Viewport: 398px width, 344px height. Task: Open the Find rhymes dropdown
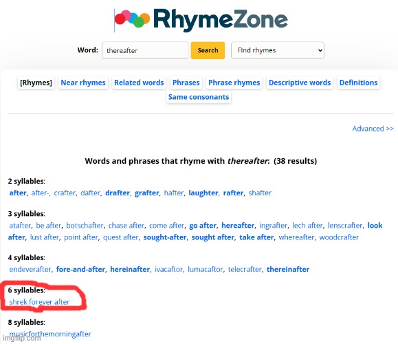click(278, 50)
